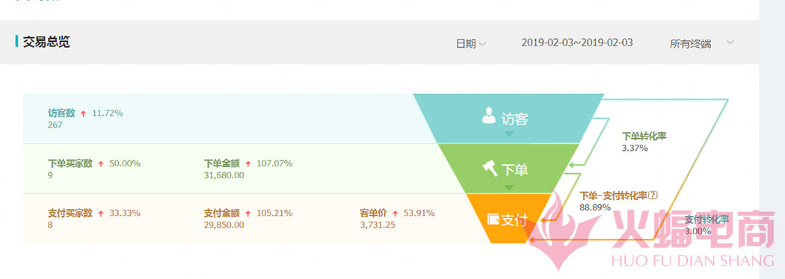Viewport: 785px width, 279px height.
Task: Click the wallet icon beside 支付
Action: (x=493, y=219)
